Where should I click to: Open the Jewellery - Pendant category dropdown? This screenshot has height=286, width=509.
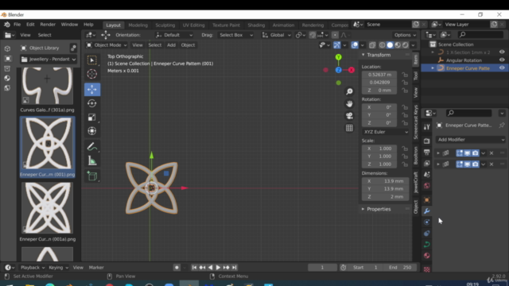(x=49, y=60)
